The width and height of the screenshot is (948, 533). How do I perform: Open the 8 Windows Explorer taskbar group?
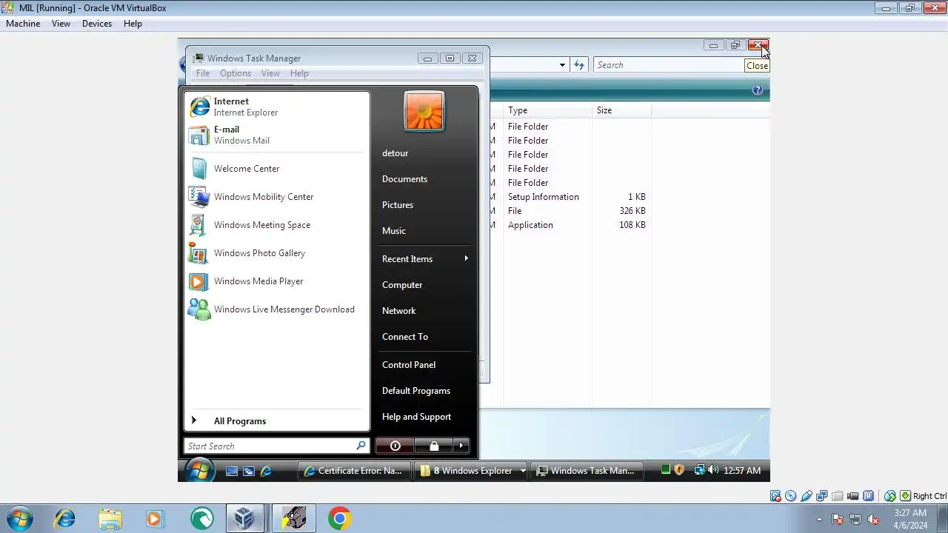[472, 471]
